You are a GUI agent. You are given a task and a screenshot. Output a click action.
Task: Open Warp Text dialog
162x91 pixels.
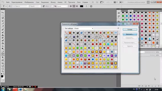(86, 6)
